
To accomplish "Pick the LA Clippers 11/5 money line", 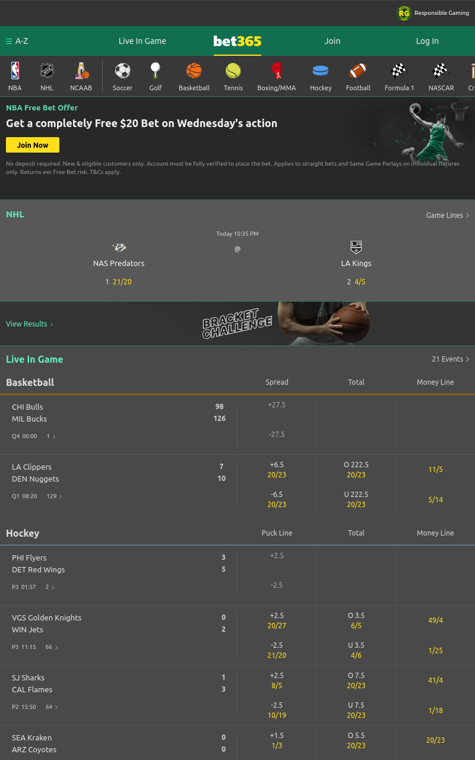I will pos(435,470).
